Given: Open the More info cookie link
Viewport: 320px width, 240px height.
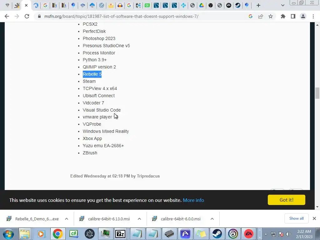Looking at the screenshot, I should (193, 200).
